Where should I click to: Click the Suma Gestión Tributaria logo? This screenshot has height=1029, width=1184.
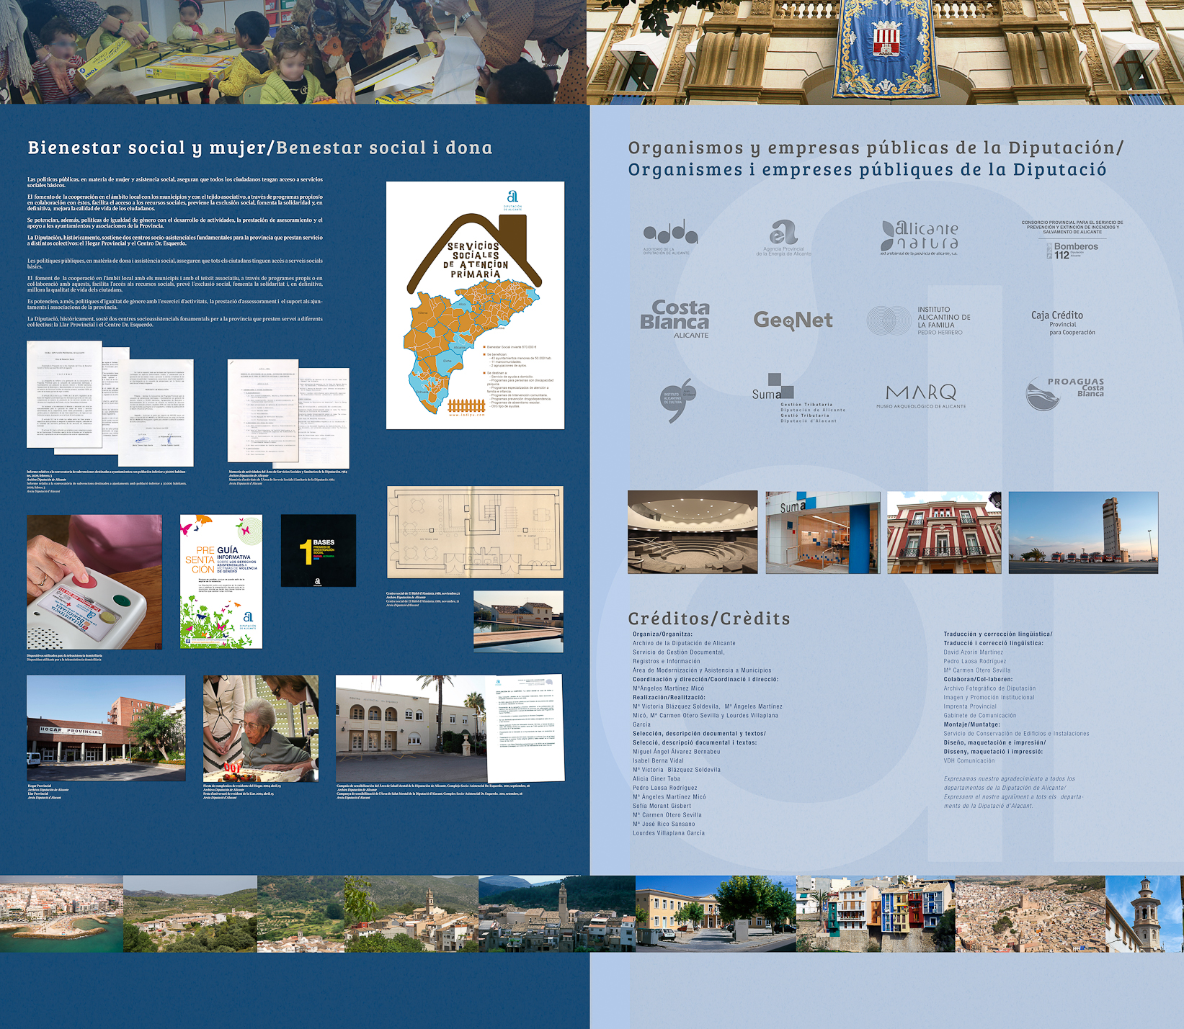(798, 397)
